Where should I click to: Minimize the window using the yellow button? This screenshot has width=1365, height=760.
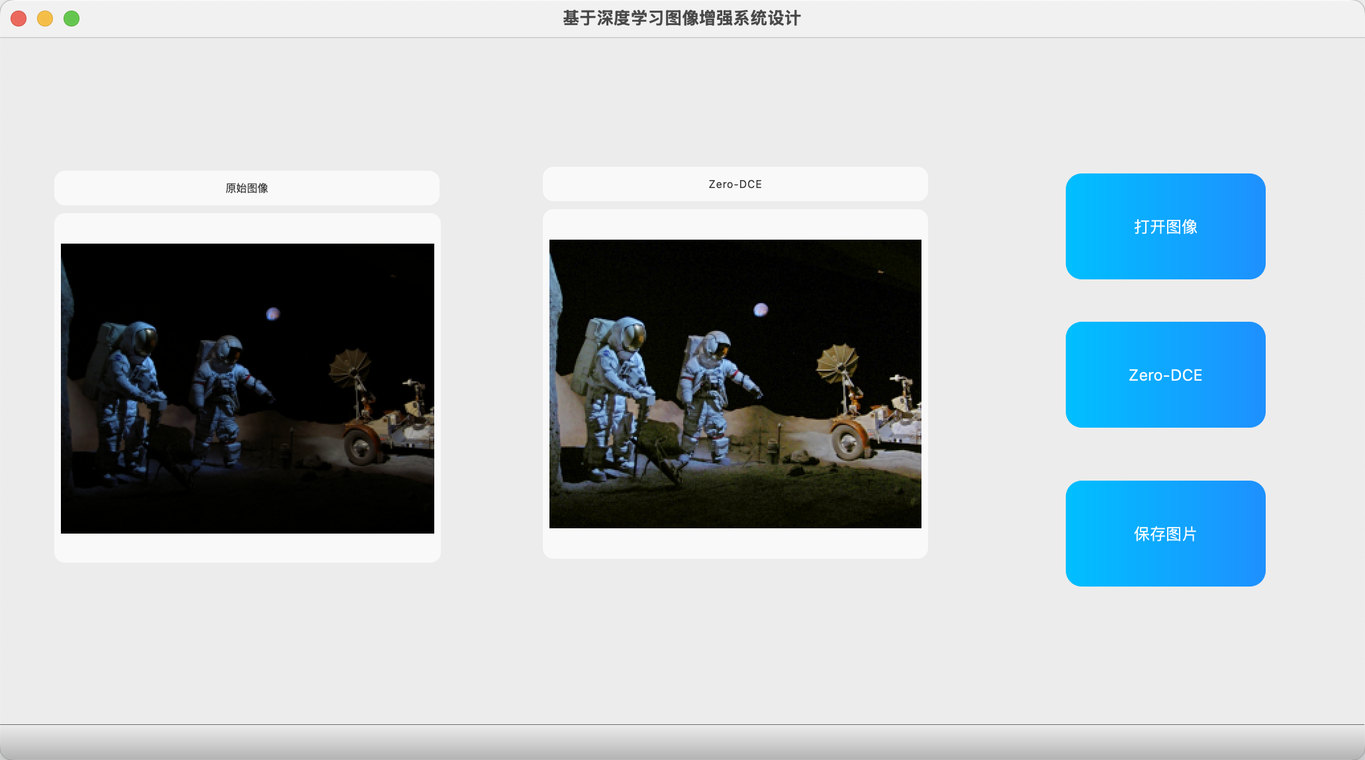(45, 19)
